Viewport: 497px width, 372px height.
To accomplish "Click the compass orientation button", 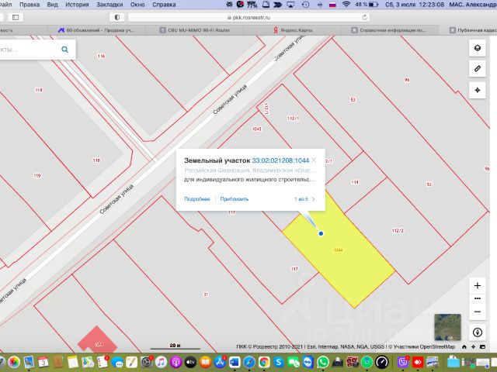I will [477, 332].
